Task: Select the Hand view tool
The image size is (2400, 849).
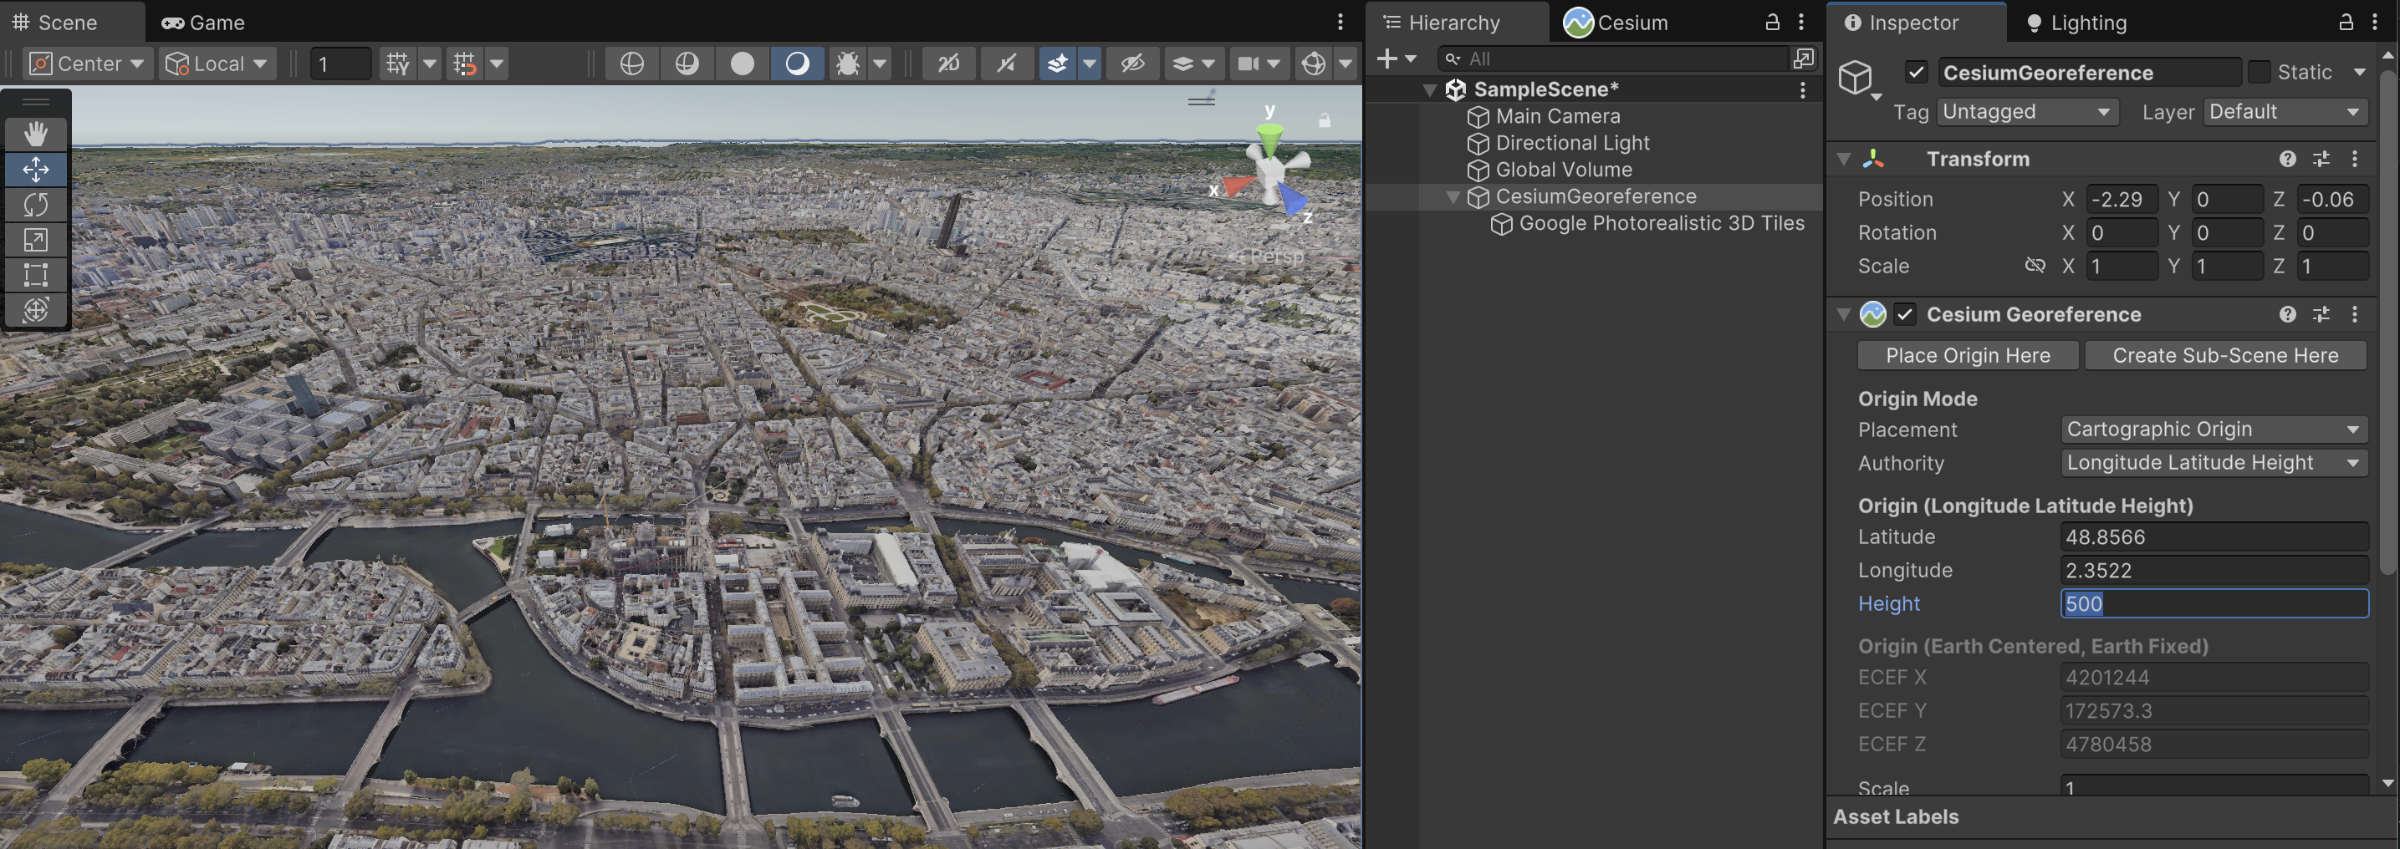Action: tap(35, 134)
